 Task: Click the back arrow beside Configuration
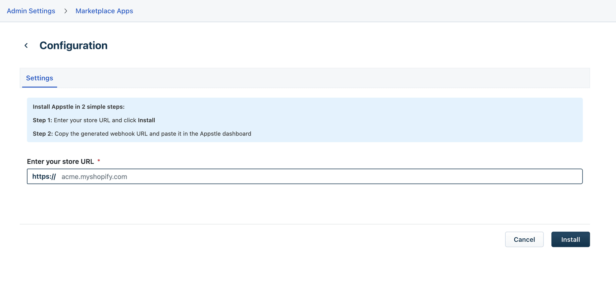pyautogui.click(x=26, y=46)
